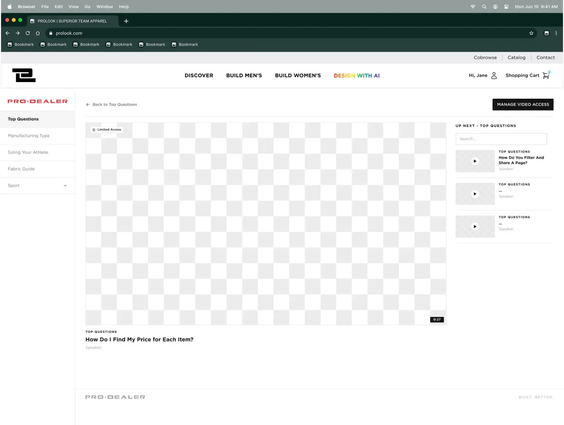Go Back to Top Questions link
564x425 pixels.
[x=112, y=104]
